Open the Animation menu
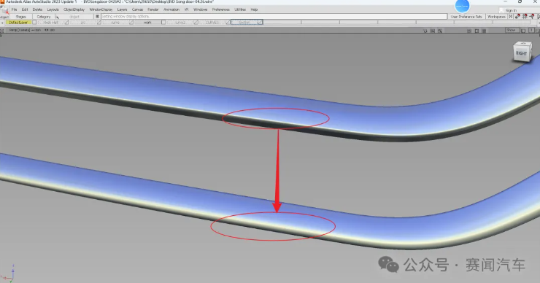540x283 pixels. [x=171, y=9]
